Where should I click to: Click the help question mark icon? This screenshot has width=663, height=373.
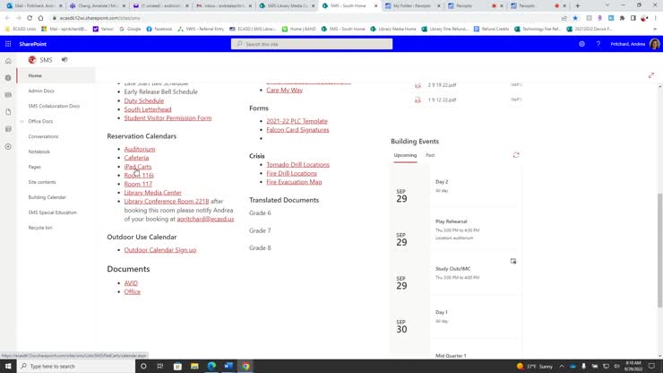(598, 44)
